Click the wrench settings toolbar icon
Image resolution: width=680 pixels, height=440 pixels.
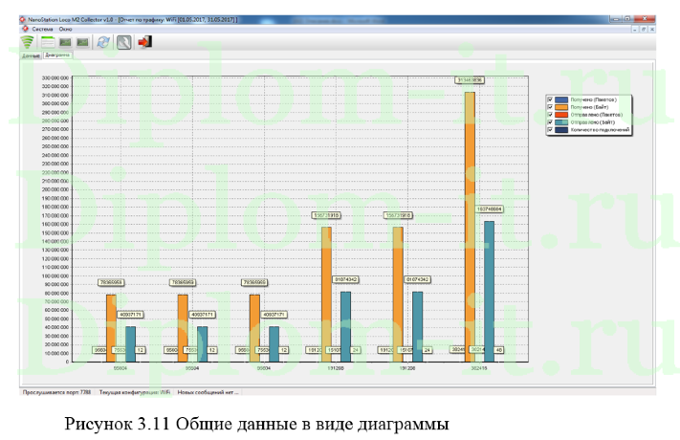coord(123,43)
